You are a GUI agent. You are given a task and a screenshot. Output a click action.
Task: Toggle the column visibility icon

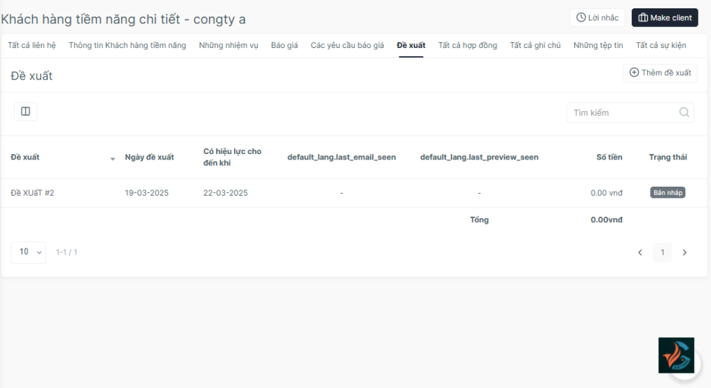26,112
